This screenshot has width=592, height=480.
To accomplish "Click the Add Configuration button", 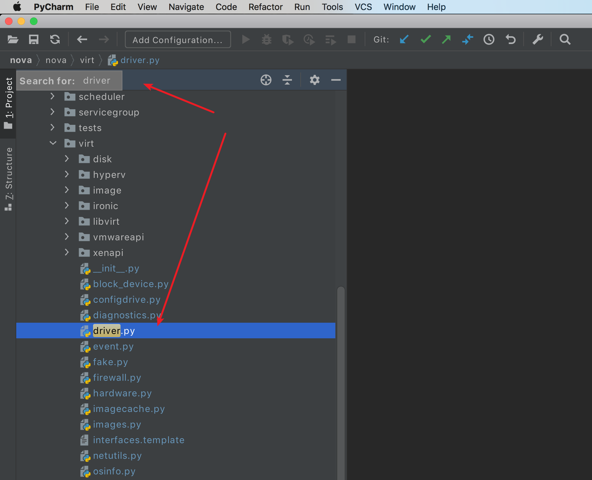I will (x=178, y=40).
